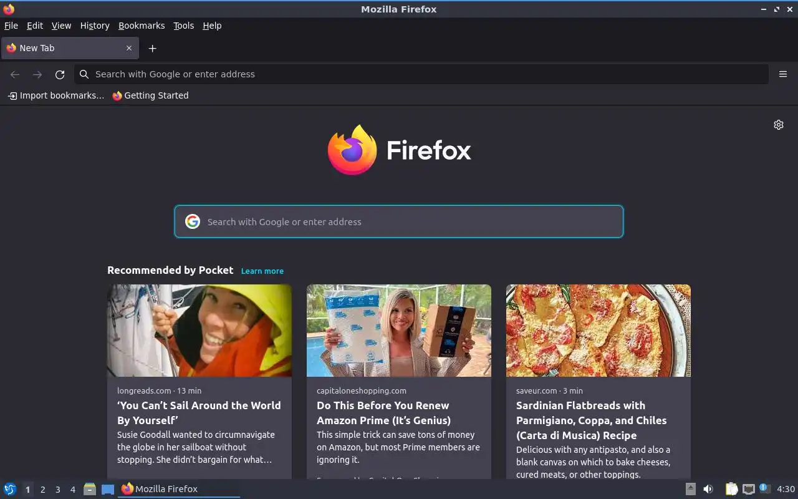Click the removable media eject tray icon
Image resolution: width=798 pixels, height=499 pixels.
(690, 489)
